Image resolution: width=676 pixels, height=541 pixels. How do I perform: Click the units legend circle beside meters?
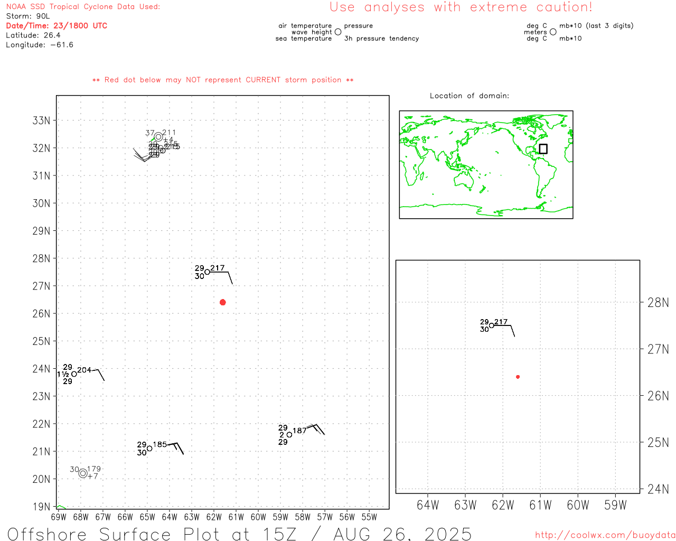tap(553, 32)
